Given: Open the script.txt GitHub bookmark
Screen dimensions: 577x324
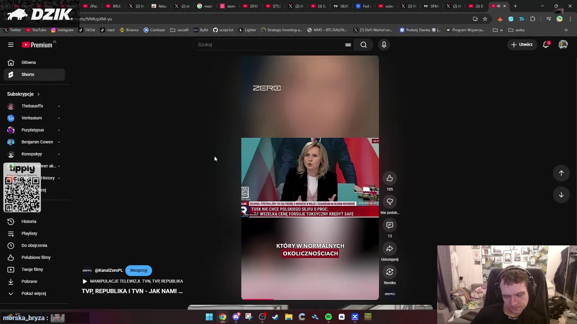Looking at the screenshot, I should 223,30.
